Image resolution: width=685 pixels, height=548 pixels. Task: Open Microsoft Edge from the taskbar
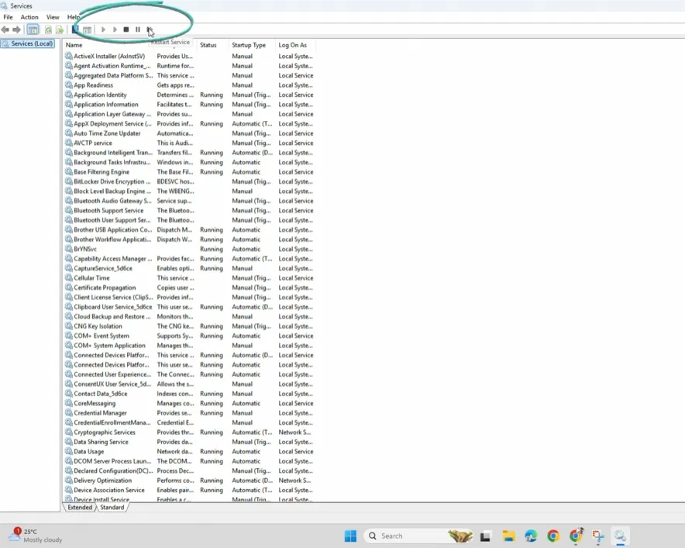(x=531, y=536)
